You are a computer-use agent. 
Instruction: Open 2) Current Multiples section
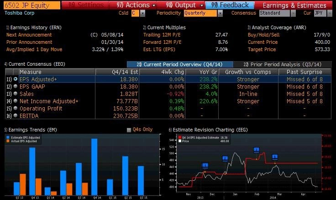click(x=164, y=27)
